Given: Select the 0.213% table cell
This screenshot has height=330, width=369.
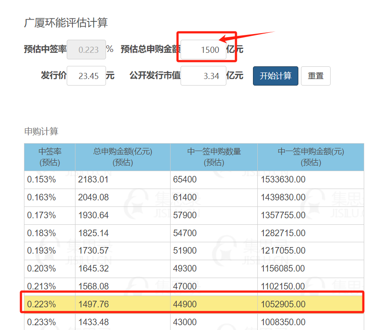Looking at the screenshot, I should click(x=50, y=287).
